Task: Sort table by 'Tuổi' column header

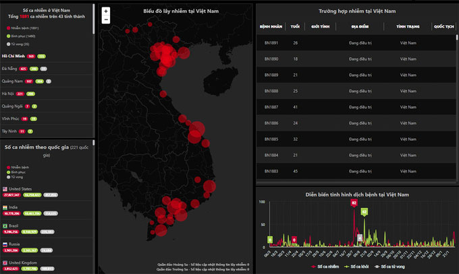Action: click(295, 26)
